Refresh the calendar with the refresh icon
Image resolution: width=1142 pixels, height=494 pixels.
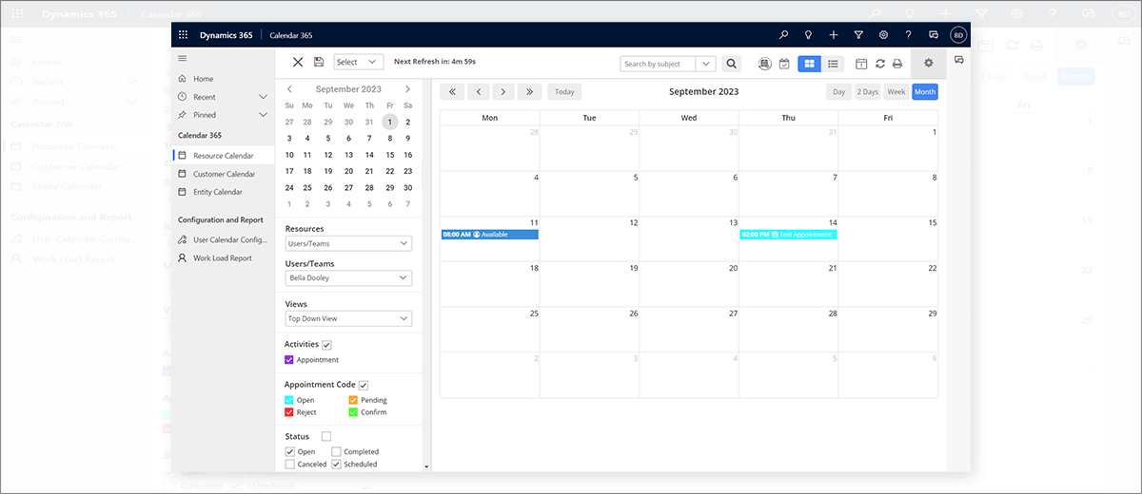pyautogui.click(x=880, y=64)
